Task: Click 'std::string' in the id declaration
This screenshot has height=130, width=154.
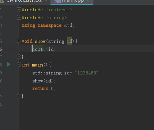Action: (x=47, y=73)
